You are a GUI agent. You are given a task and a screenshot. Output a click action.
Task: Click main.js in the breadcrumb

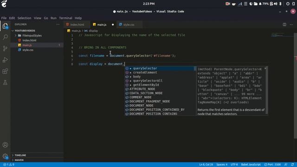pyautogui.click(x=76, y=31)
